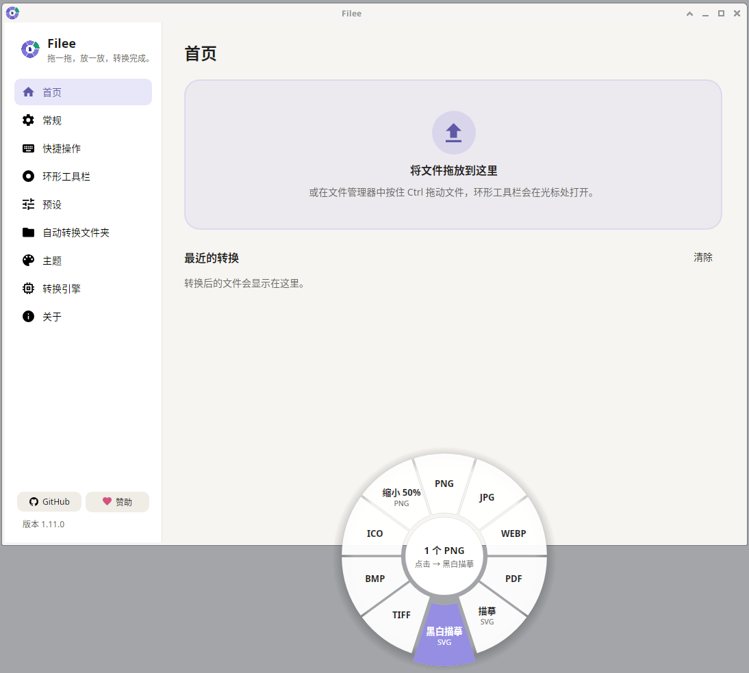The height and width of the screenshot is (673, 749).
Task: Open the 常规 settings page
Action: 83,120
